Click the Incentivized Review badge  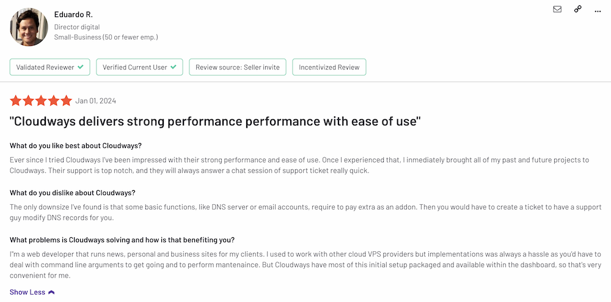(x=329, y=67)
